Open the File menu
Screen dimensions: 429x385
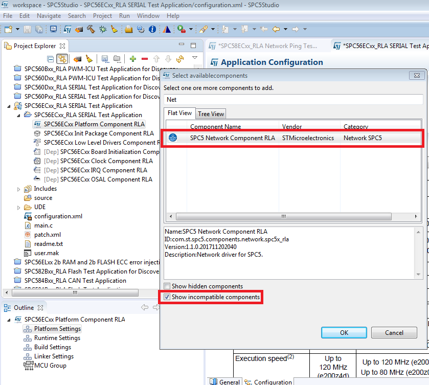click(x=8, y=16)
